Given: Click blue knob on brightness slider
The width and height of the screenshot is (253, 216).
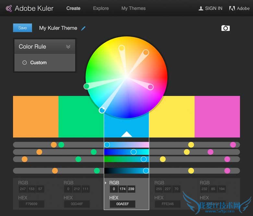Looking at the screenshot, I should pyautogui.click(x=146, y=171).
